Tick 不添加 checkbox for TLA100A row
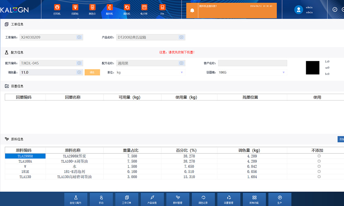This screenshot has width=344, height=206. coord(319,161)
